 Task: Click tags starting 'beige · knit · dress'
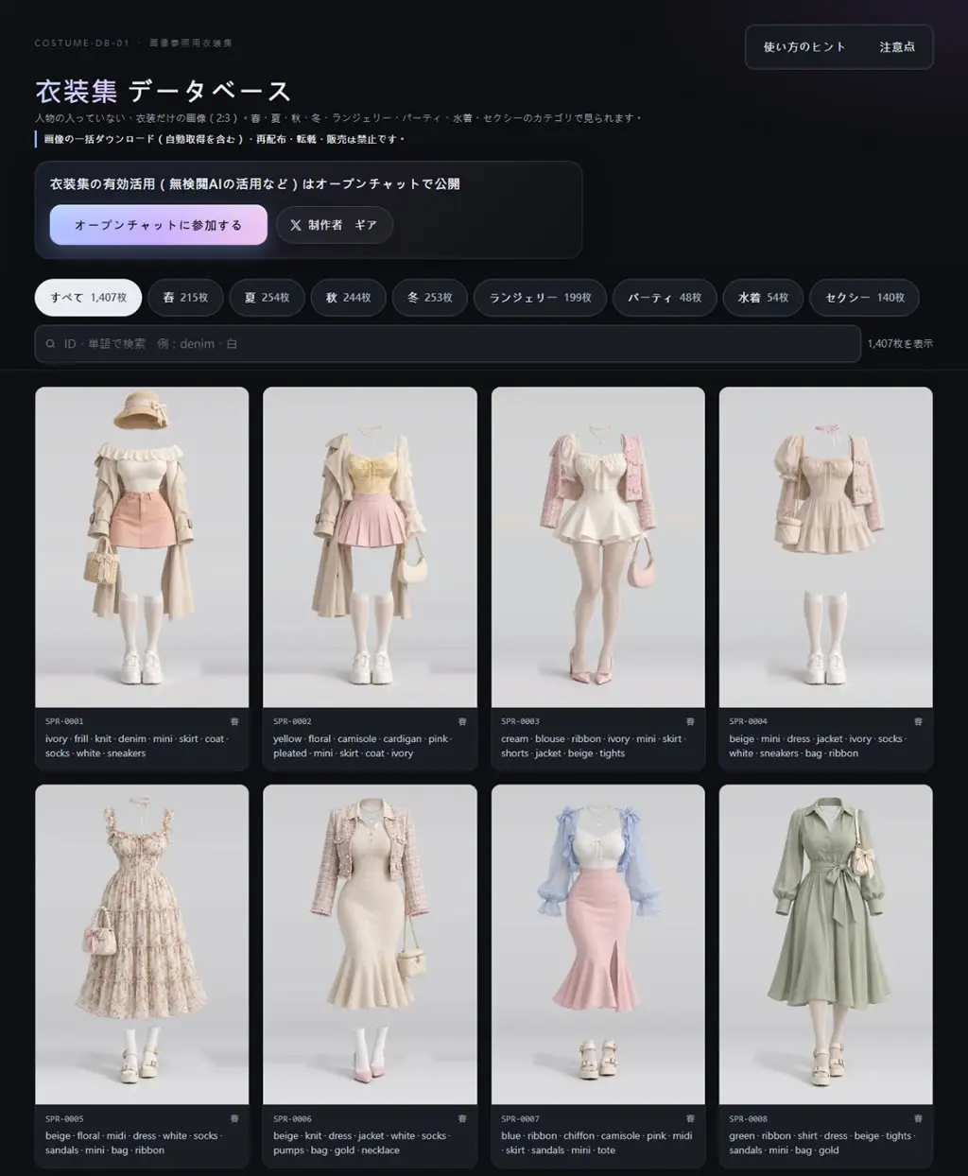[362, 1143]
